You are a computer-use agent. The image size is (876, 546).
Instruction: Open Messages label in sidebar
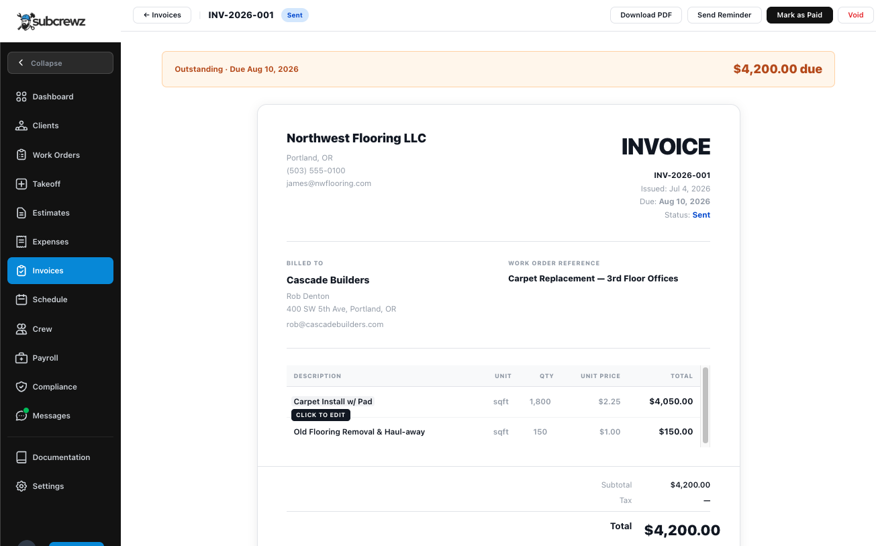51,416
